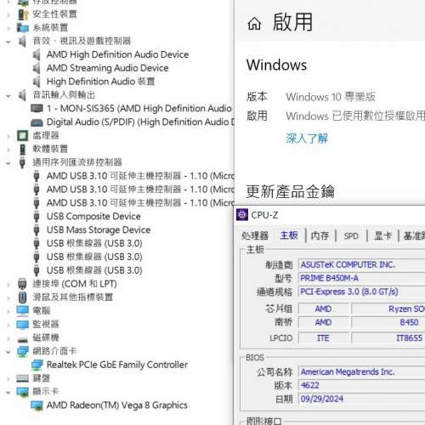
Task: Click the 連接埠 (COM 和 LPT) port icon
Action: tap(22, 284)
